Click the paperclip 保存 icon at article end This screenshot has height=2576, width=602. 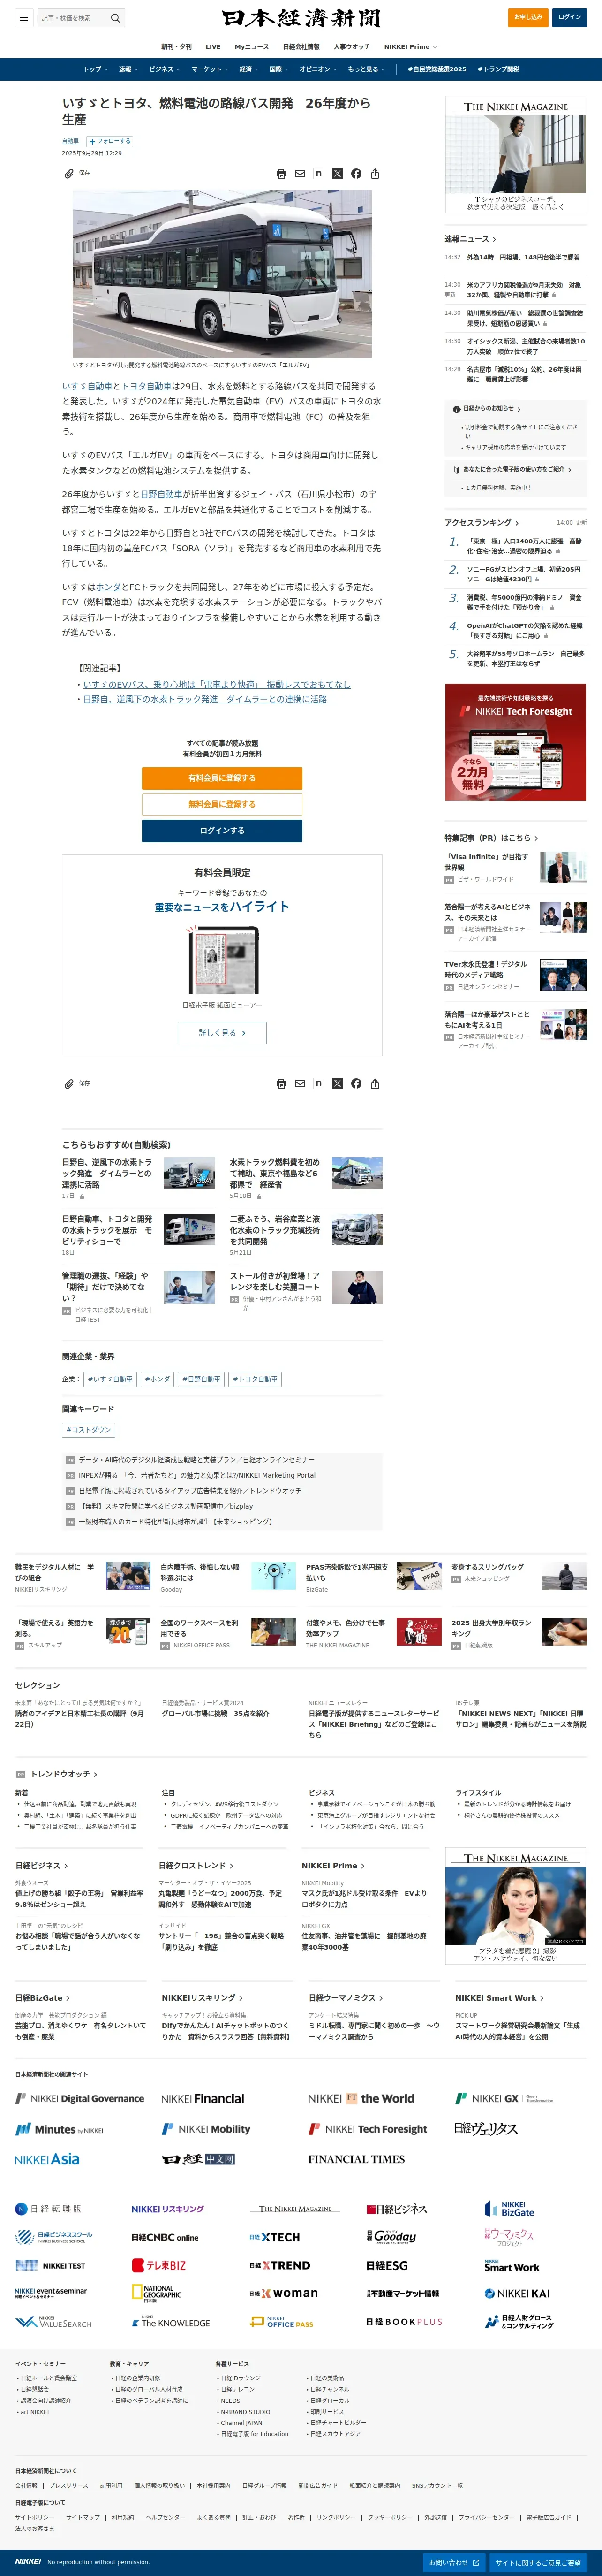(69, 1083)
